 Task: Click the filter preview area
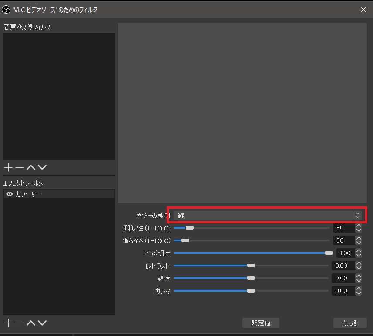click(242, 113)
